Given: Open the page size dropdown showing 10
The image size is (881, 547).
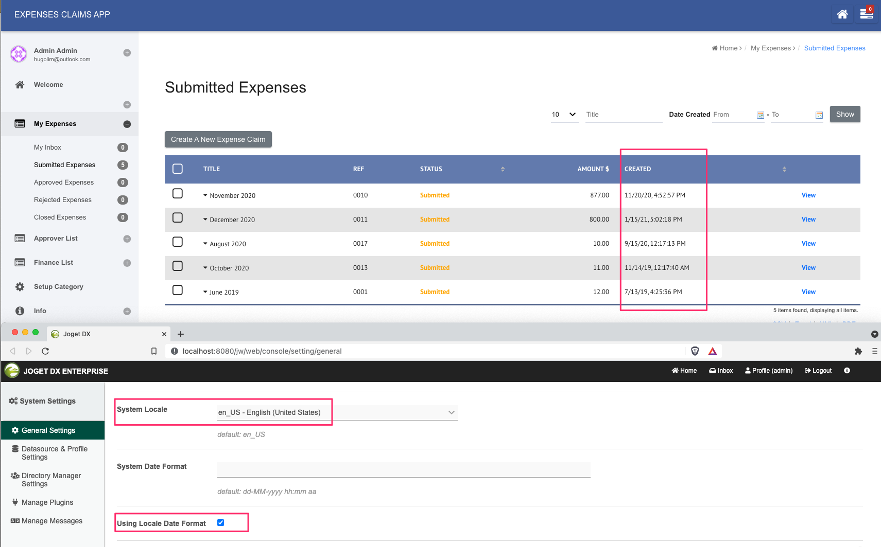Looking at the screenshot, I should click(564, 115).
